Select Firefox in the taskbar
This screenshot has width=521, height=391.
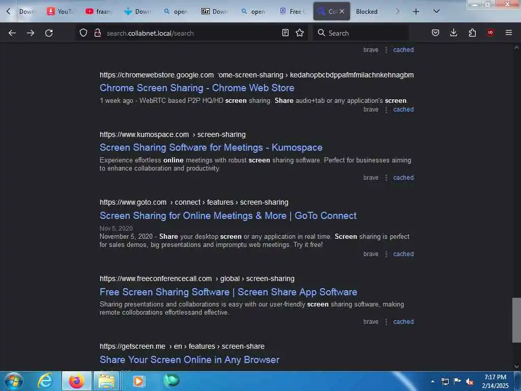[77, 381]
